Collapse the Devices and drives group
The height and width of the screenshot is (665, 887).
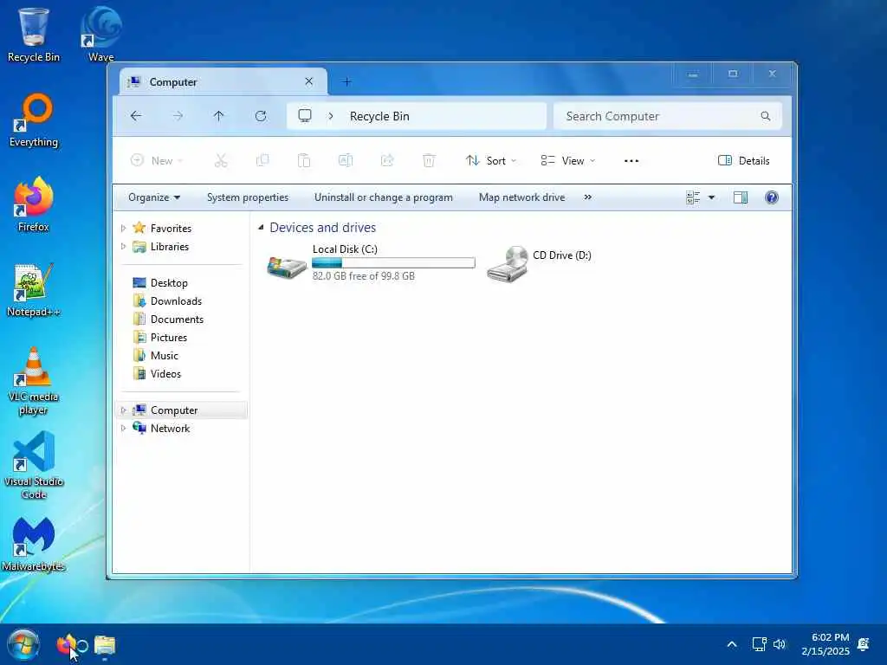point(261,228)
